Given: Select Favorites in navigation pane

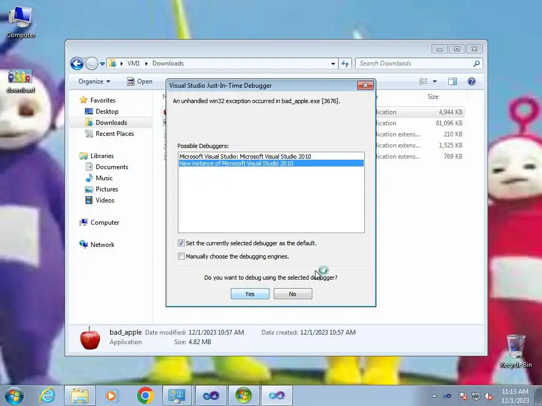Looking at the screenshot, I should tap(103, 100).
